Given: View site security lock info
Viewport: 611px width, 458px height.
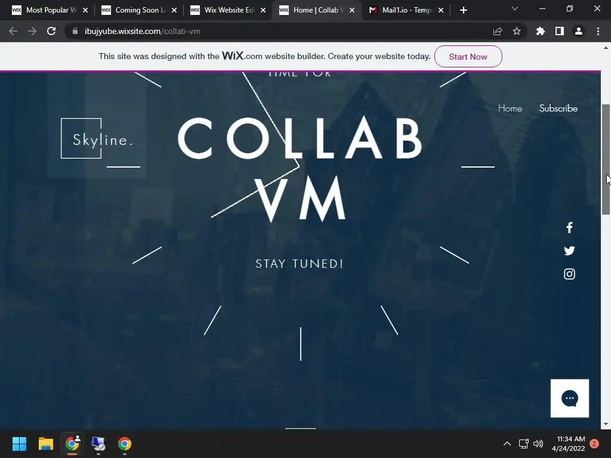Looking at the screenshot, I should click(x=75, y=31).
